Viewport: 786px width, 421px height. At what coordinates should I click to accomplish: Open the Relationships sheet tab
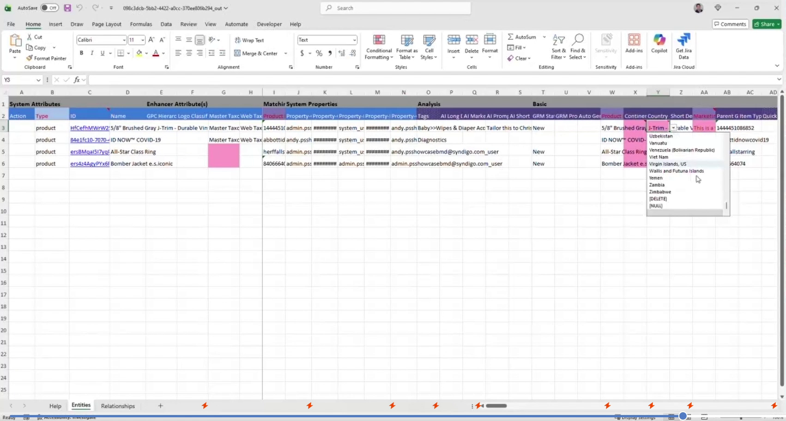click(117, 405)
